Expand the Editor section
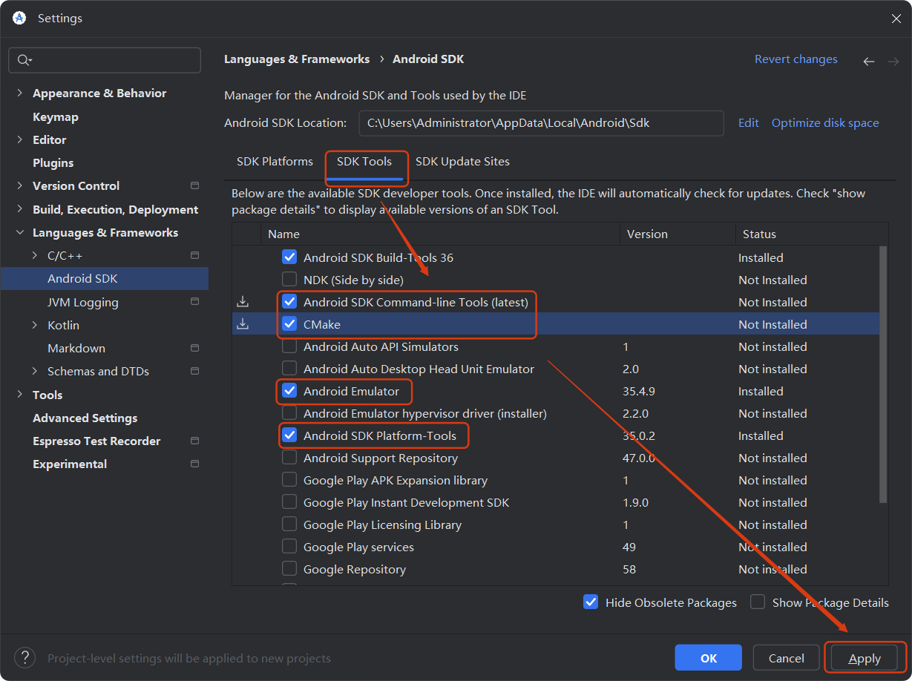This screenshot has width=912, height=681. click(20, 139)
